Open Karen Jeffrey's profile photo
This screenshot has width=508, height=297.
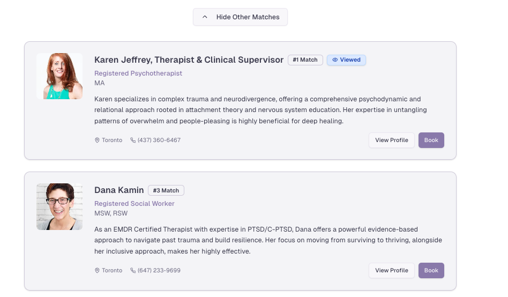pyautogui.click(x=59, y=76)
